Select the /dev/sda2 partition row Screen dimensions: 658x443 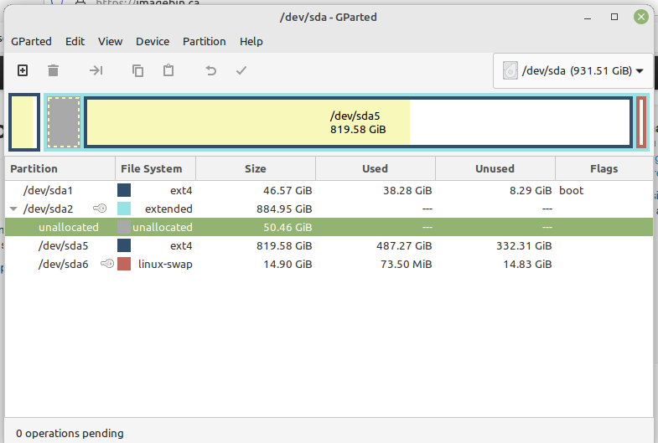click(x=329, y=209)
